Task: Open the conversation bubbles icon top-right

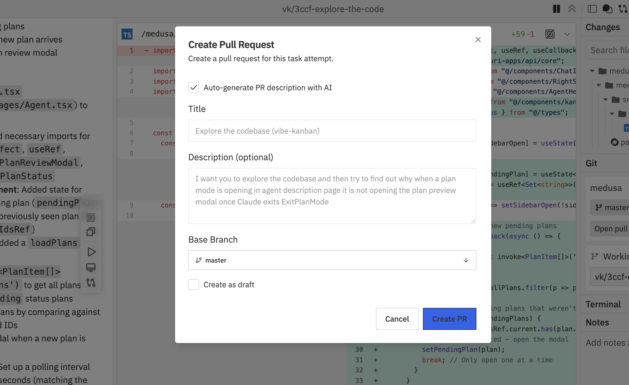Action: point(607,9)
